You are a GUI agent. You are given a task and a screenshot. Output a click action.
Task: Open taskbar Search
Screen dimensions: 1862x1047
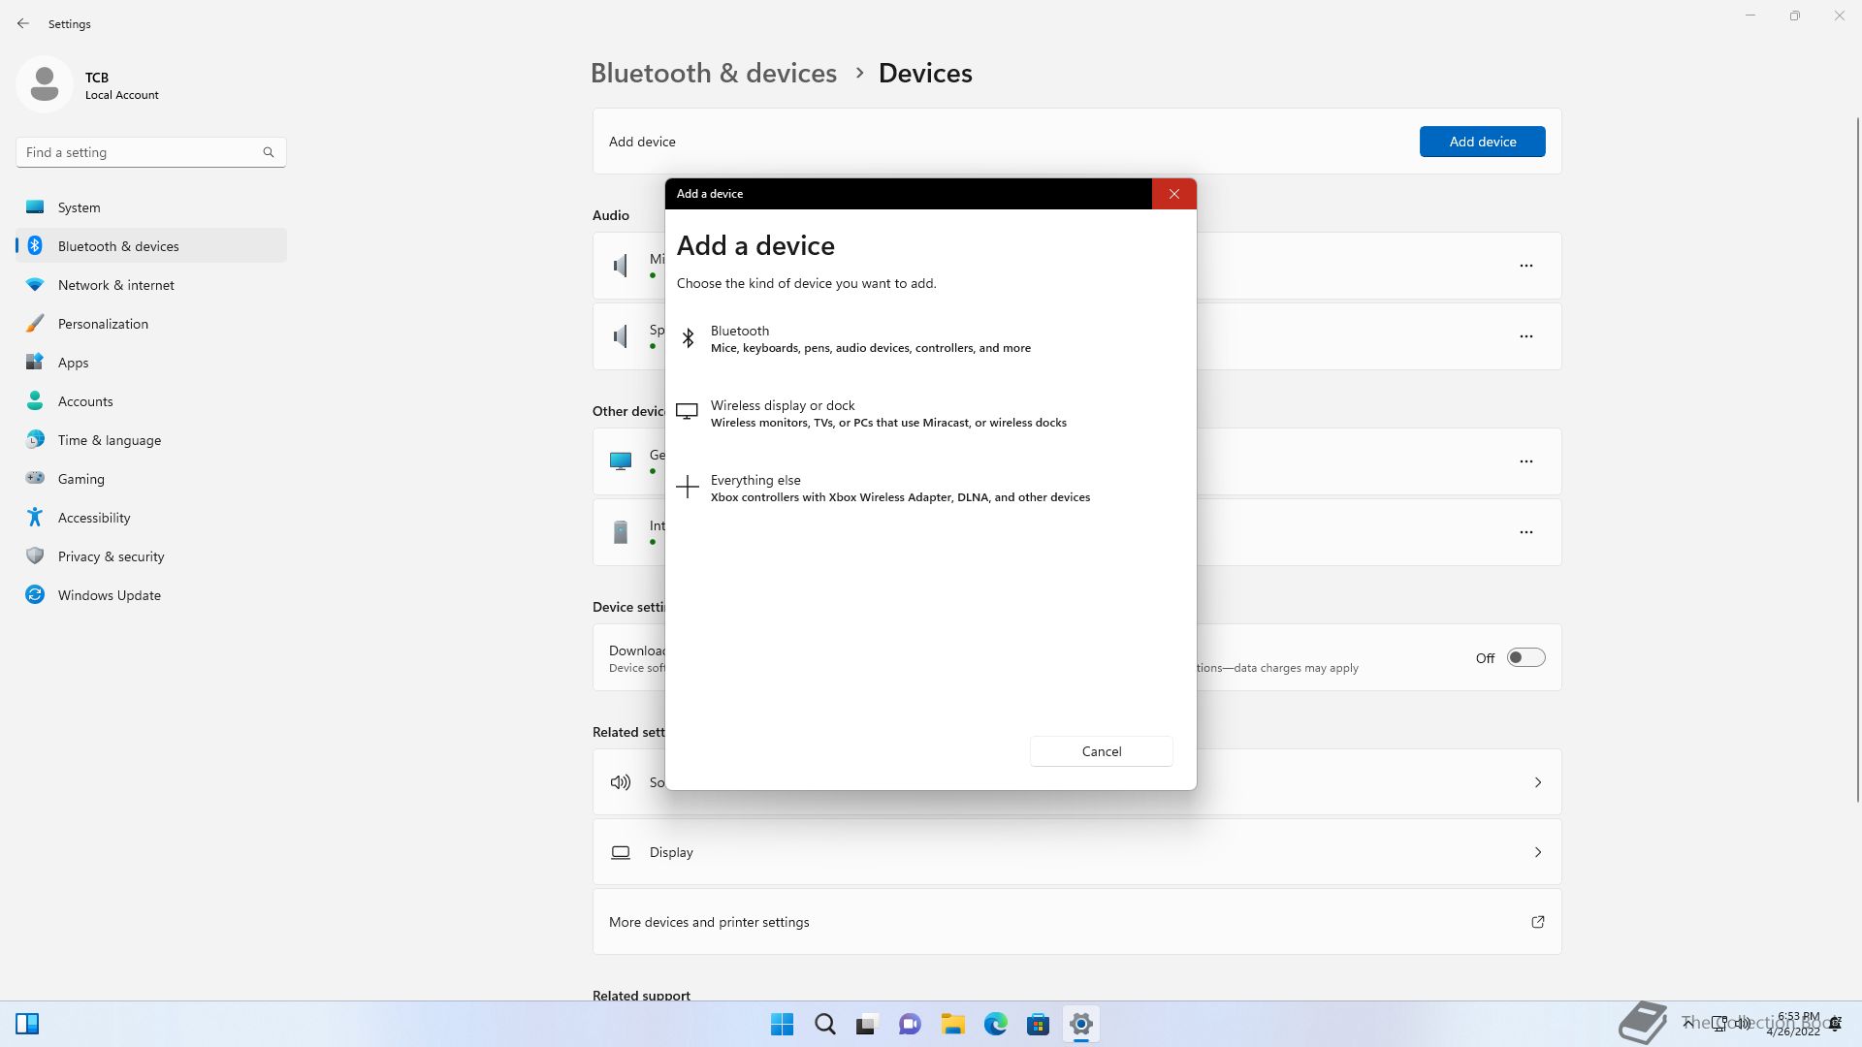[x=825, y=1024]
